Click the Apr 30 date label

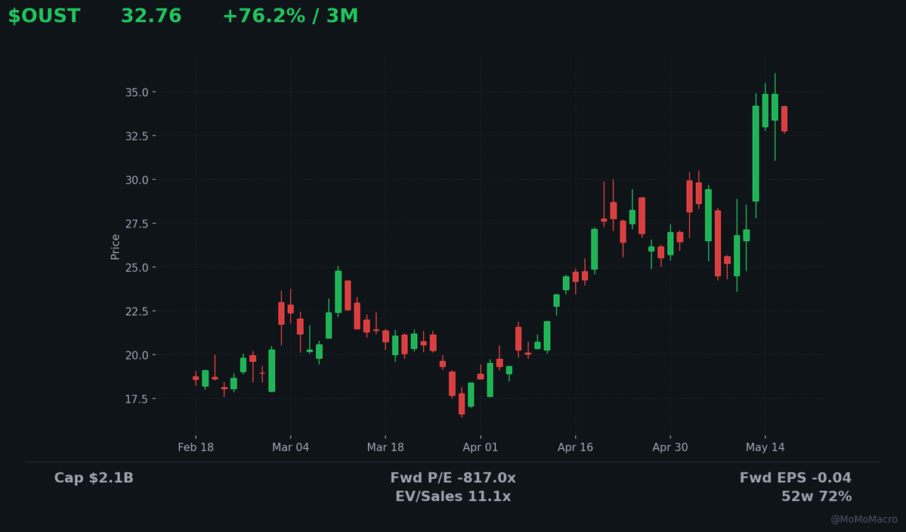pyautogui.click(x=670, y=447)
